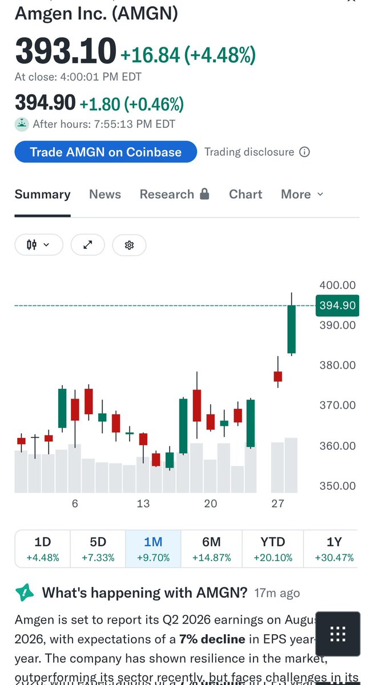This screenshot has height=685, width=374.
Task: Tap Trade AMGN on Coinbase button
Action: tap(106, 152)
